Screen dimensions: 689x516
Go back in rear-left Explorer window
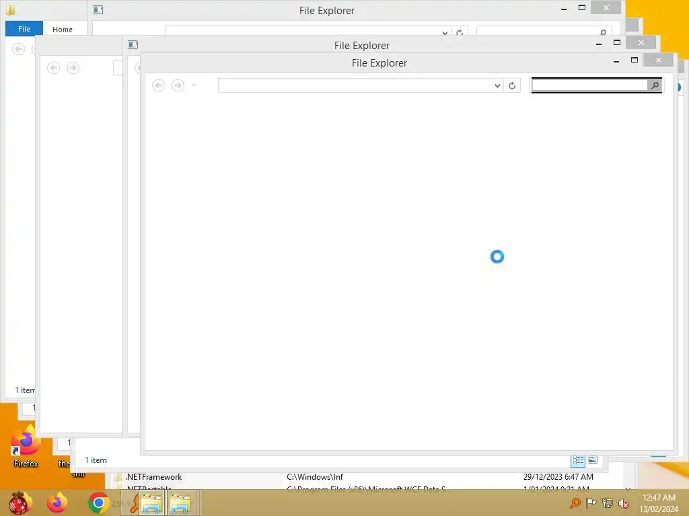(x=18, y=48)
